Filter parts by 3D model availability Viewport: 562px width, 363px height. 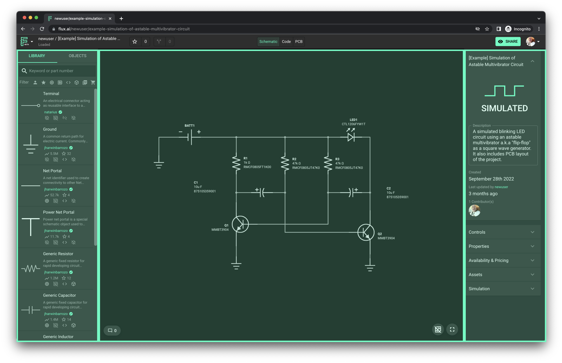[x=76, y=82]
